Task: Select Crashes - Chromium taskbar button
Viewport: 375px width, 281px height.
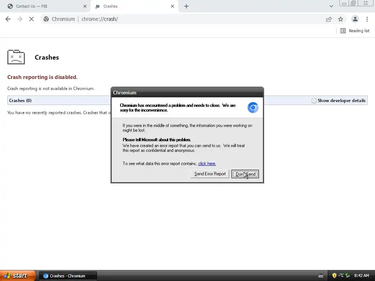Action: 68,276
